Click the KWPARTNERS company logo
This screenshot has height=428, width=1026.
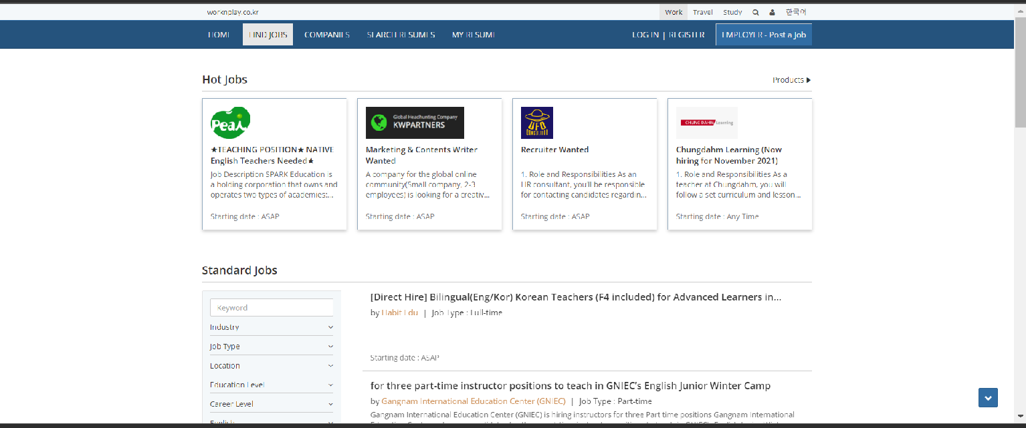pyautogui.click(x=415, y=123)
